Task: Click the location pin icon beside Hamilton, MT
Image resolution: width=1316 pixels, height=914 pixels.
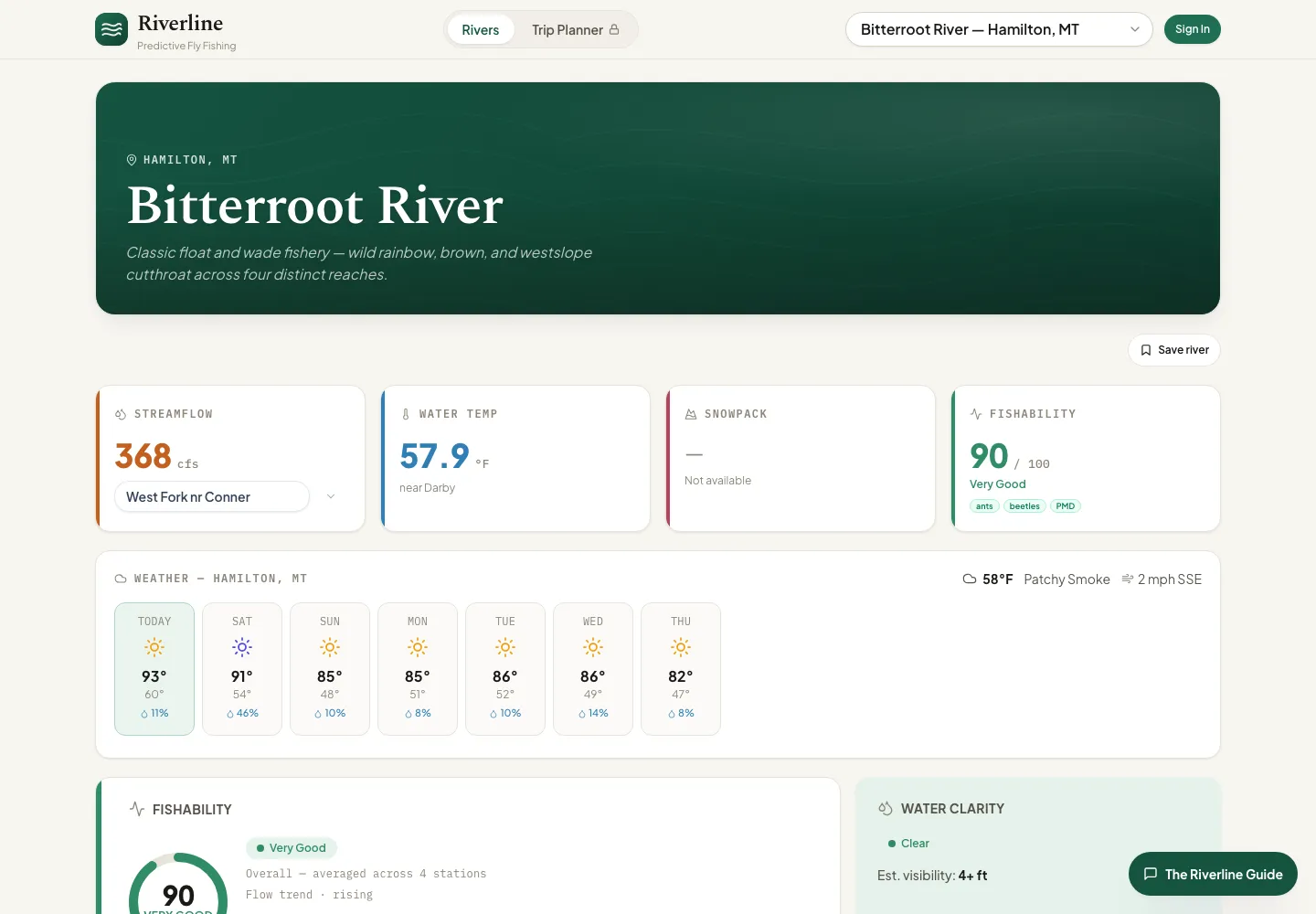Action: (x=132, y=160)
